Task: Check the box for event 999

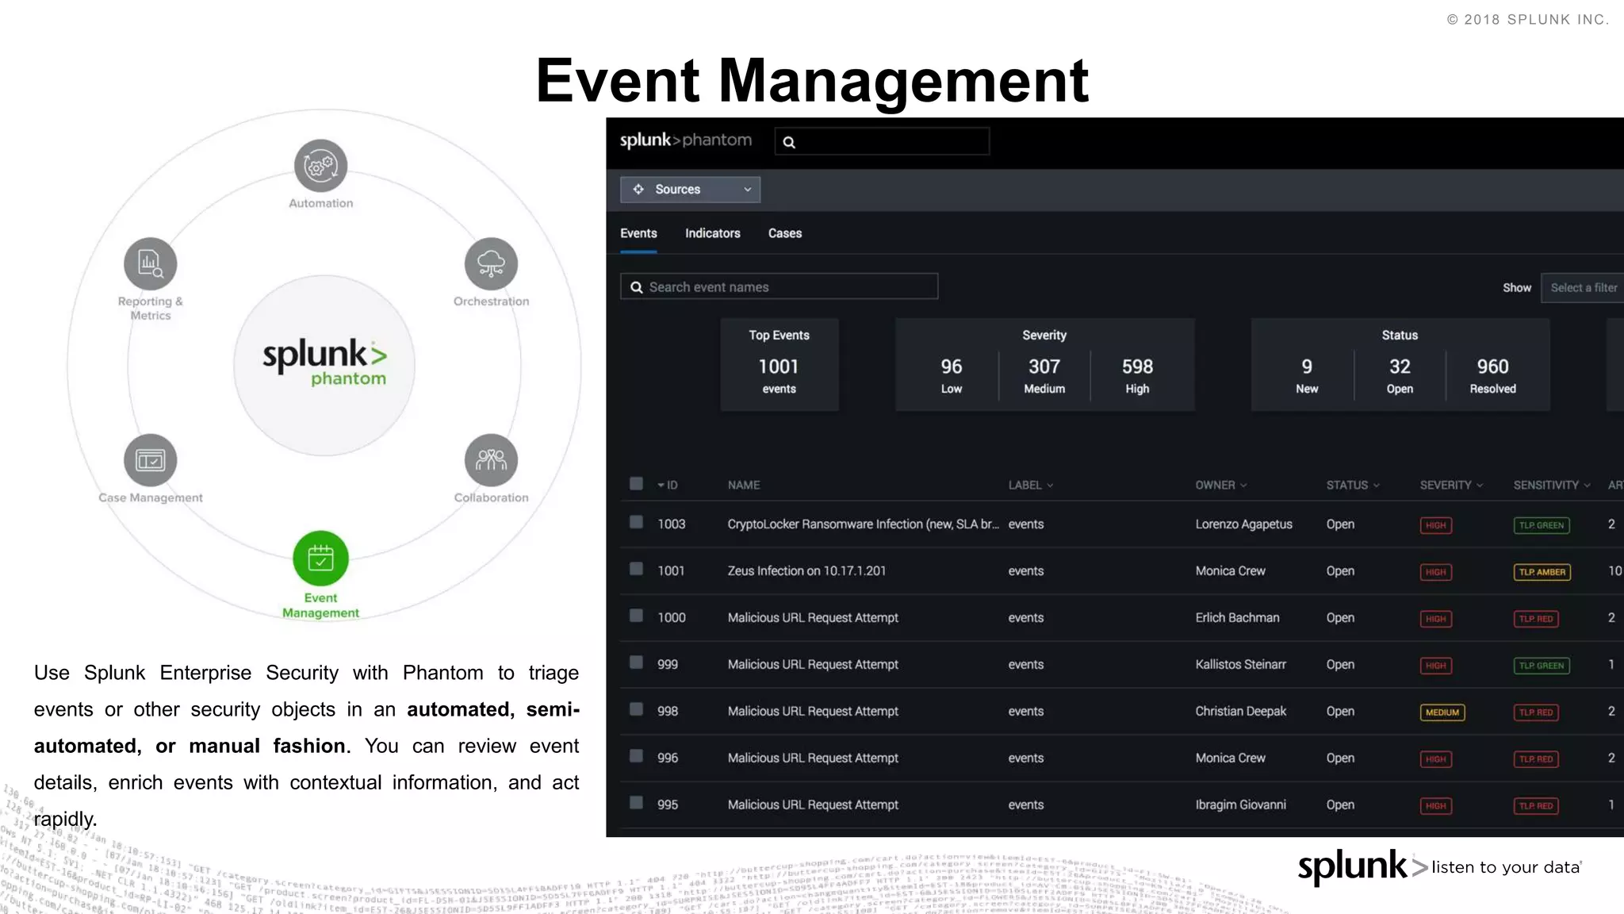Action: 636,662
